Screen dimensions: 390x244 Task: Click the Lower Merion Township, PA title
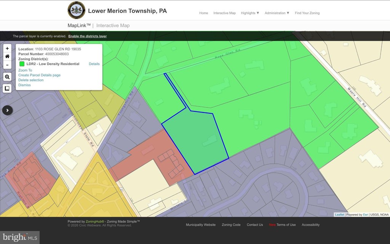click(127, 11)
